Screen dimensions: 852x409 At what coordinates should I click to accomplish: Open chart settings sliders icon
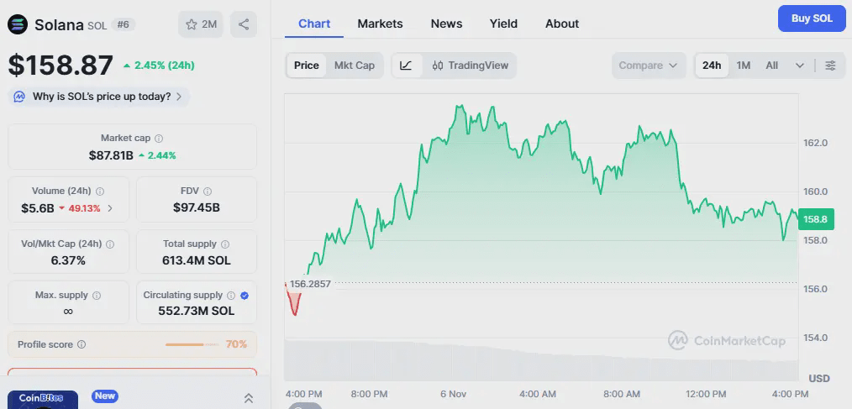[830, 66]
